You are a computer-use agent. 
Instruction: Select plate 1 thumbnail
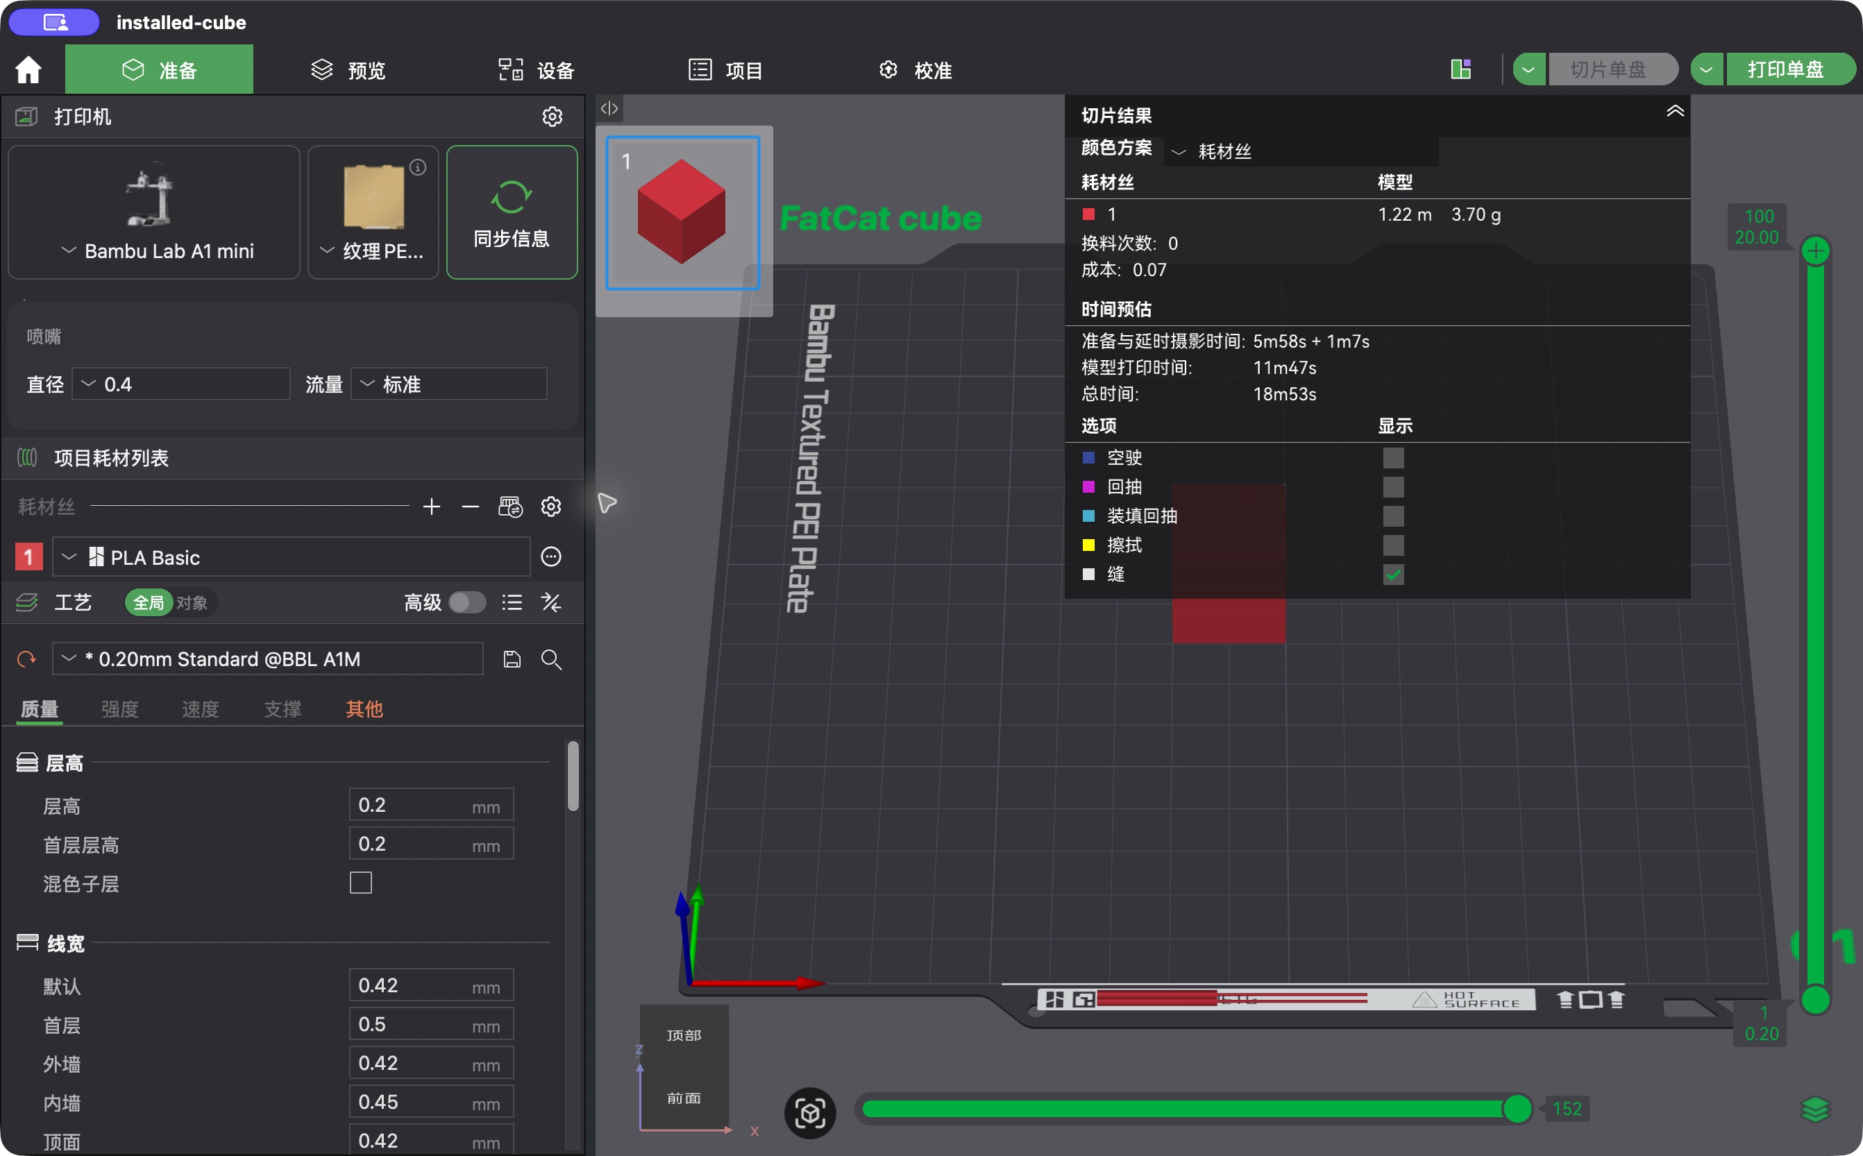coord(682,213)
